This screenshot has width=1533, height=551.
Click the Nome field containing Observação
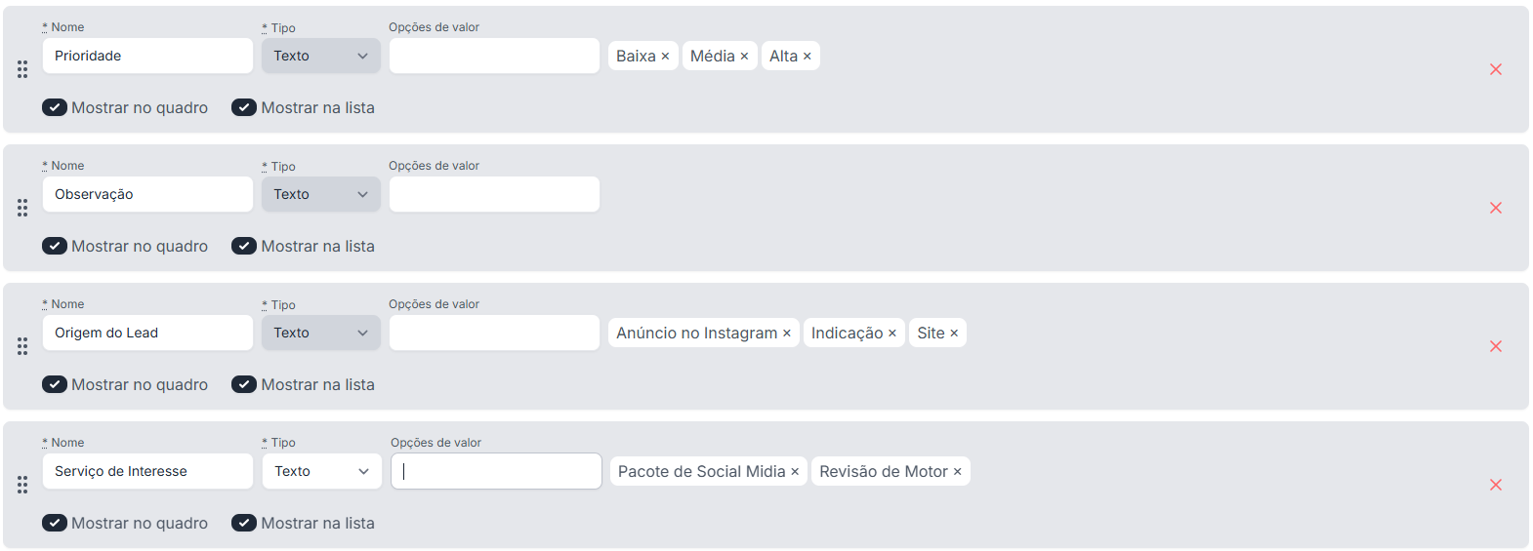(147, 194)
